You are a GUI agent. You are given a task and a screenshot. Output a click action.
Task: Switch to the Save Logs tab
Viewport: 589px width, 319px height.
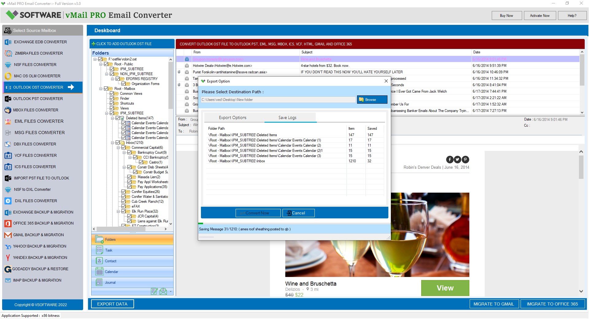coord(287,117)
